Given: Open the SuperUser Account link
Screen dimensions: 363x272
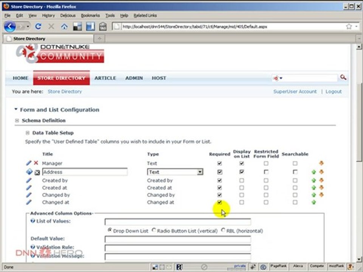Looking at the screenshot, I should (295, 91).
